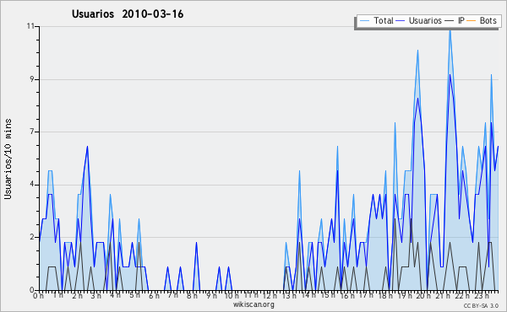Click the light blue Total line swatch
507x312 pixels.
[364, 21]
